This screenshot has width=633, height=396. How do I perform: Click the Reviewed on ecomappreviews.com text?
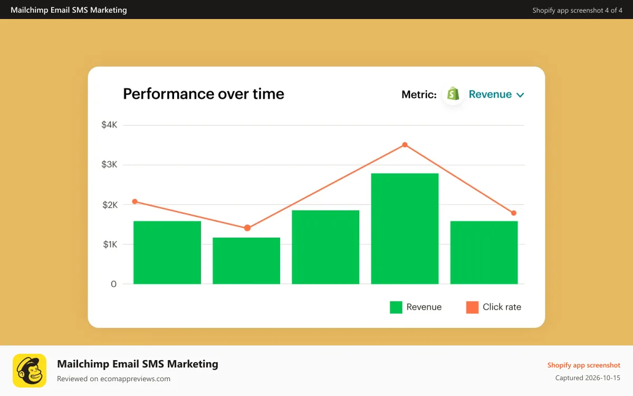tap(113, 379)
